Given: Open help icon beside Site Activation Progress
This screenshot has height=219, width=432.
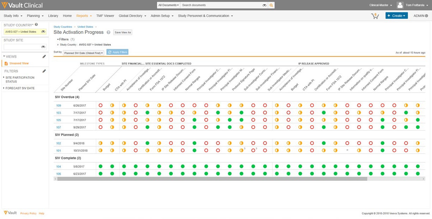Looking at the screenshot, I should [108, 32].
